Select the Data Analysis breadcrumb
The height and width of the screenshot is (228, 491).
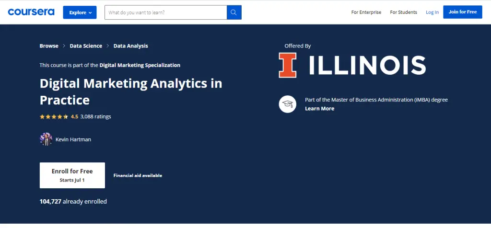click(x=130, y=46)
